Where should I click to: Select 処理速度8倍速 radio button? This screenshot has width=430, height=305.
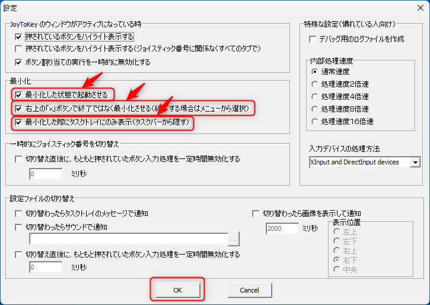315,109
